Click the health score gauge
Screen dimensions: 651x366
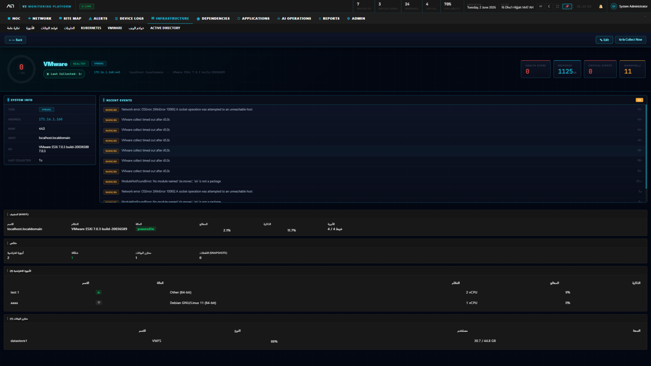(x=22, y=69)
